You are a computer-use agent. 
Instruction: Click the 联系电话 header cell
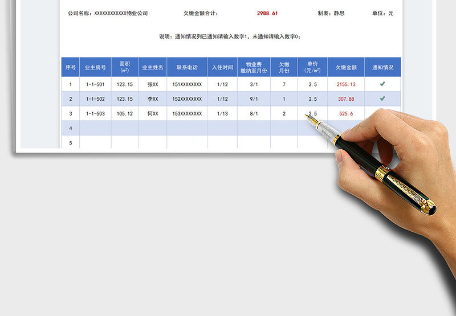(x=187, y=67)
